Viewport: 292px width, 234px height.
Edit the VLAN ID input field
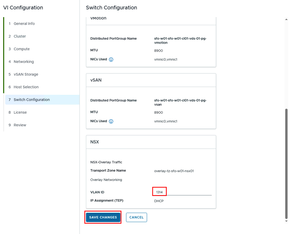183,192
